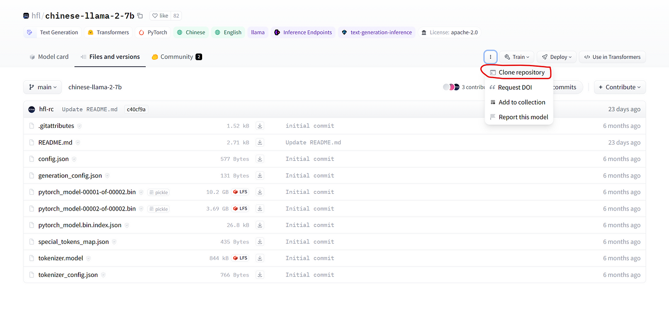This screenshot has width=669, height=317.
Task: Select Clone repository menu entry
Action: pos(521,73)
